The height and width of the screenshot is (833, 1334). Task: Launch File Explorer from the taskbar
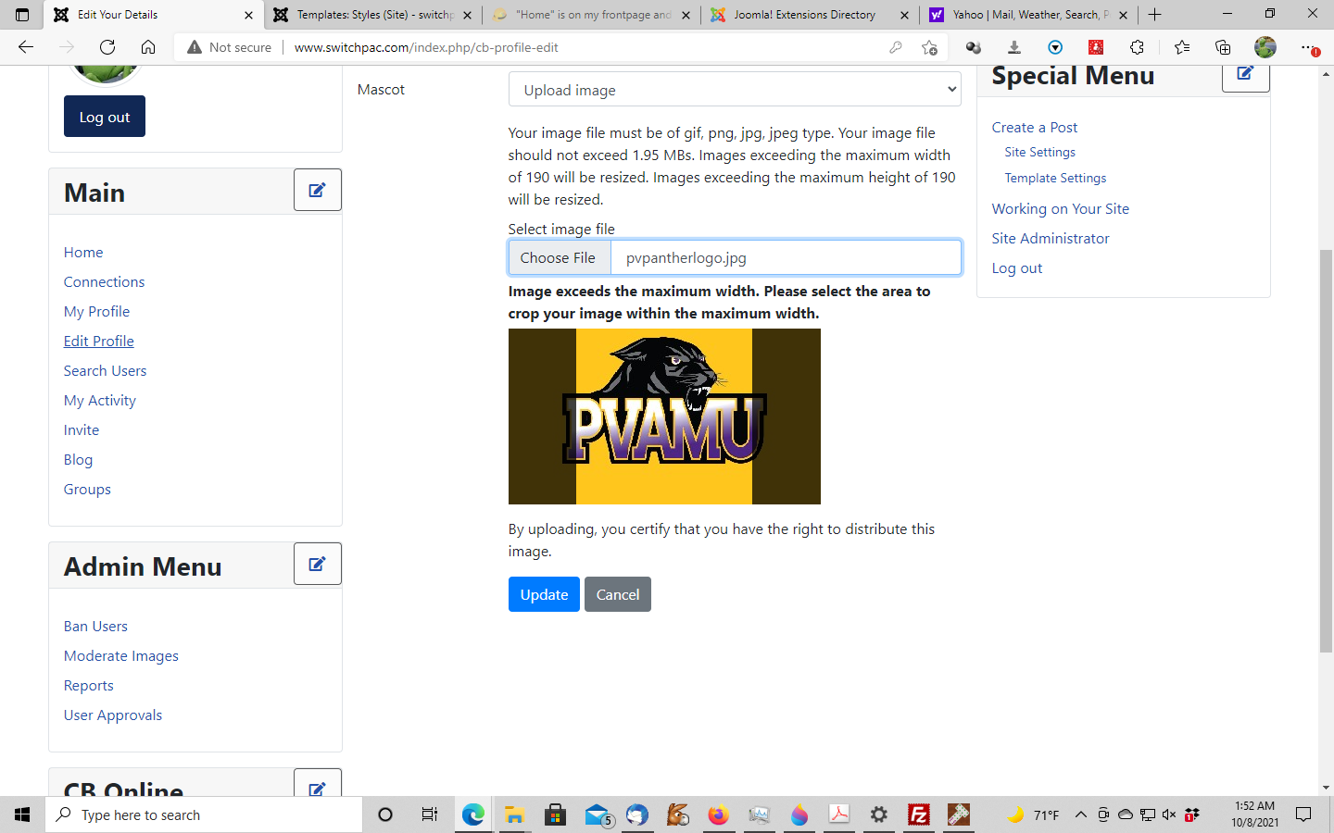[514, 814]
